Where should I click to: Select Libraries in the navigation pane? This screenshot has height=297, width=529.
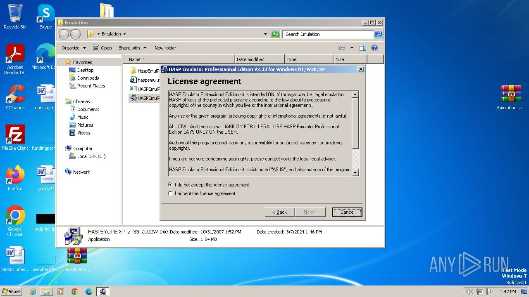coord(81,101)
